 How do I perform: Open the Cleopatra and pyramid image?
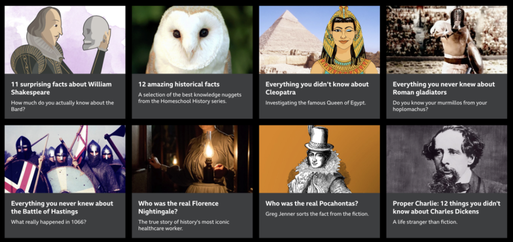pos(319,39)
